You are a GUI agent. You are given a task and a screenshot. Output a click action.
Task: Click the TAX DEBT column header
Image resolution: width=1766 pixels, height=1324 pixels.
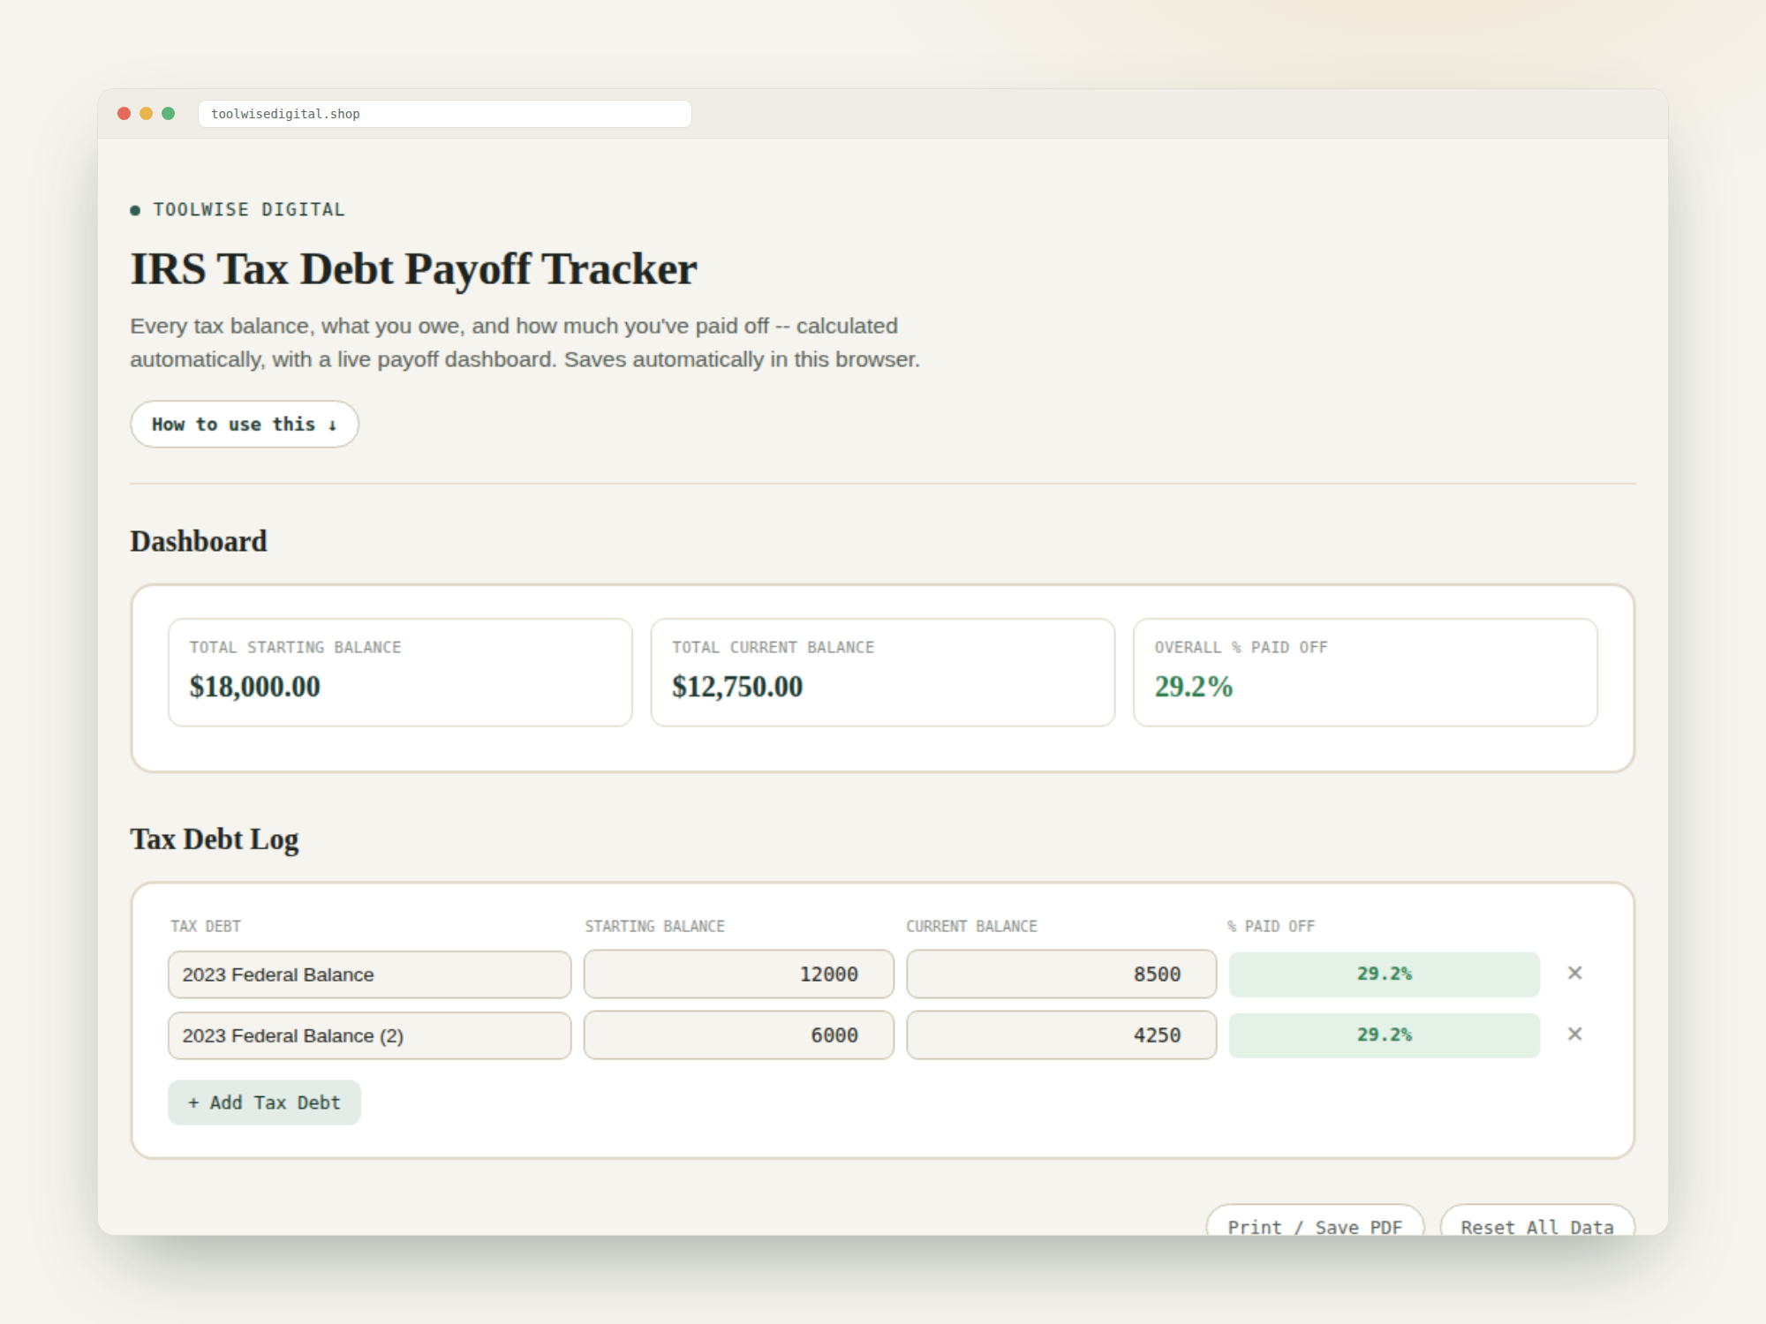coord(206,926)
